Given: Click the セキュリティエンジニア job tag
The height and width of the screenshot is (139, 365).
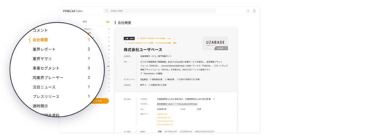Looking at the screenshot, I should (x=204, y=132).
